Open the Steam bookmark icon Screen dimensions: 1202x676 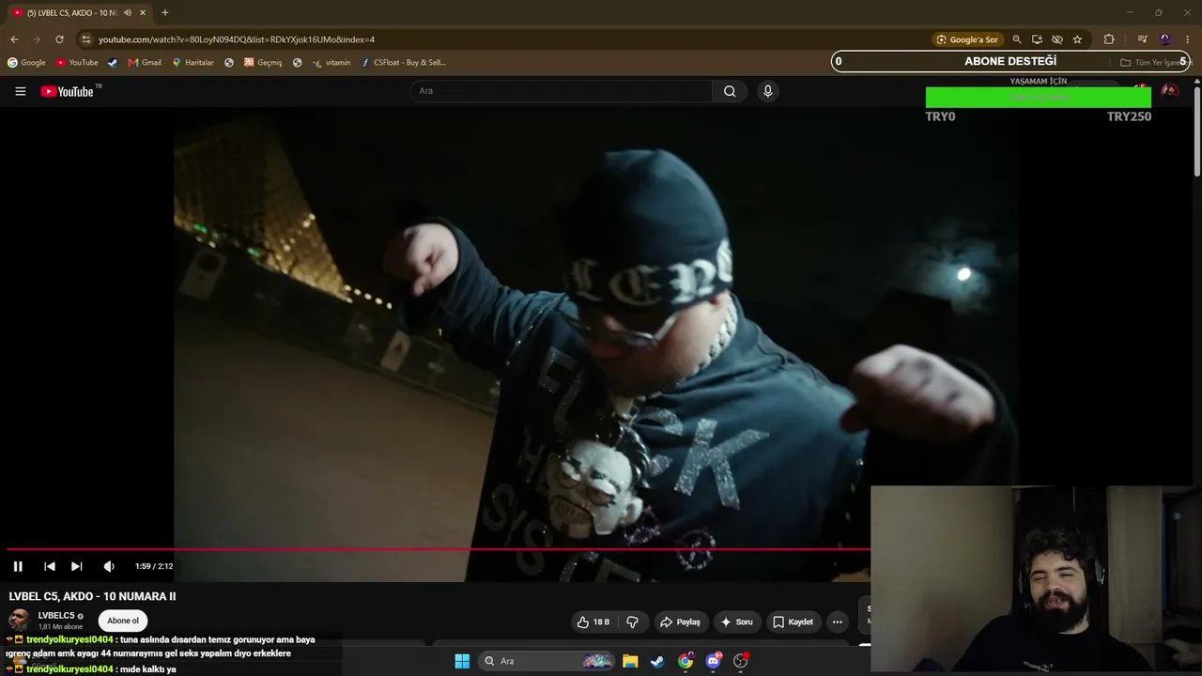113,63
